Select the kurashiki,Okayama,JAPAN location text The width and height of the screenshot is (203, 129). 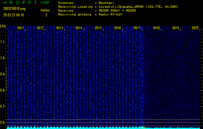click(121, 6)
